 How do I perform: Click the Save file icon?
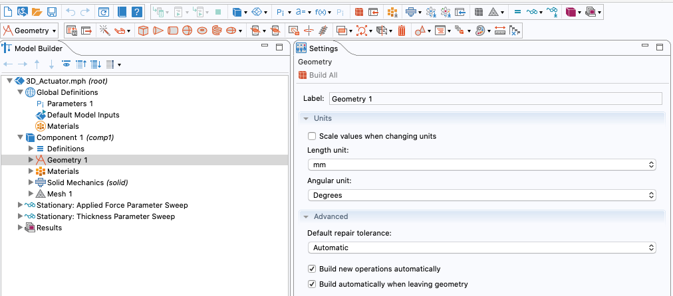pyautogui.click(x=52, y=12)
